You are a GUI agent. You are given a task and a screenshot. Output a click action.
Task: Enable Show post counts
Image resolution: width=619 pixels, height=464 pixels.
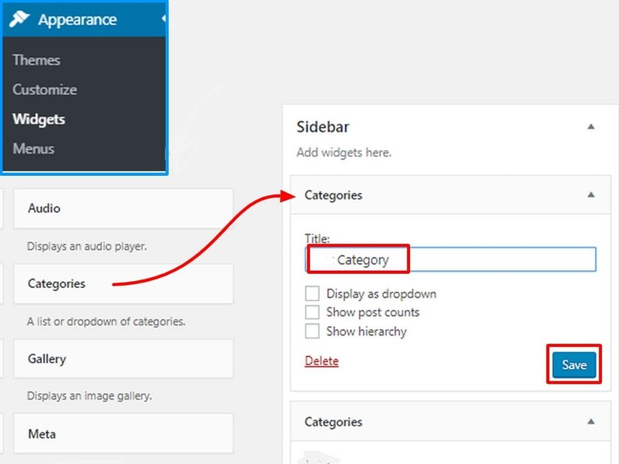point(312,312)
